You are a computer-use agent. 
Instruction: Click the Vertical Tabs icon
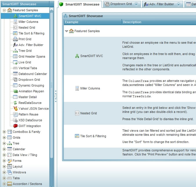click(x=15, y=68)
